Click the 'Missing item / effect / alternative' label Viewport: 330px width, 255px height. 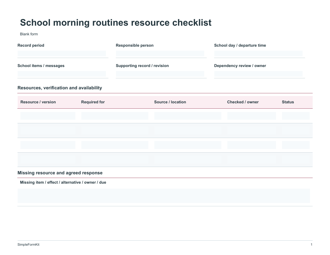click(x=63, y=182)
